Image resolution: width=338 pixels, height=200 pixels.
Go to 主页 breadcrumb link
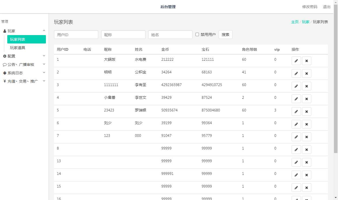coord(295,22)
